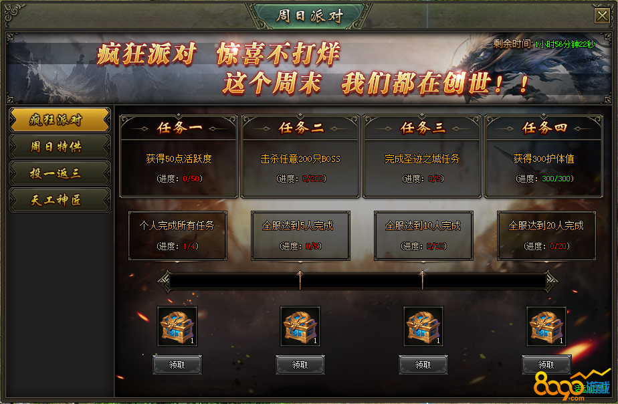
Task: Click 领取 under the 20人完成 chest
Action: tap(546, 365)
